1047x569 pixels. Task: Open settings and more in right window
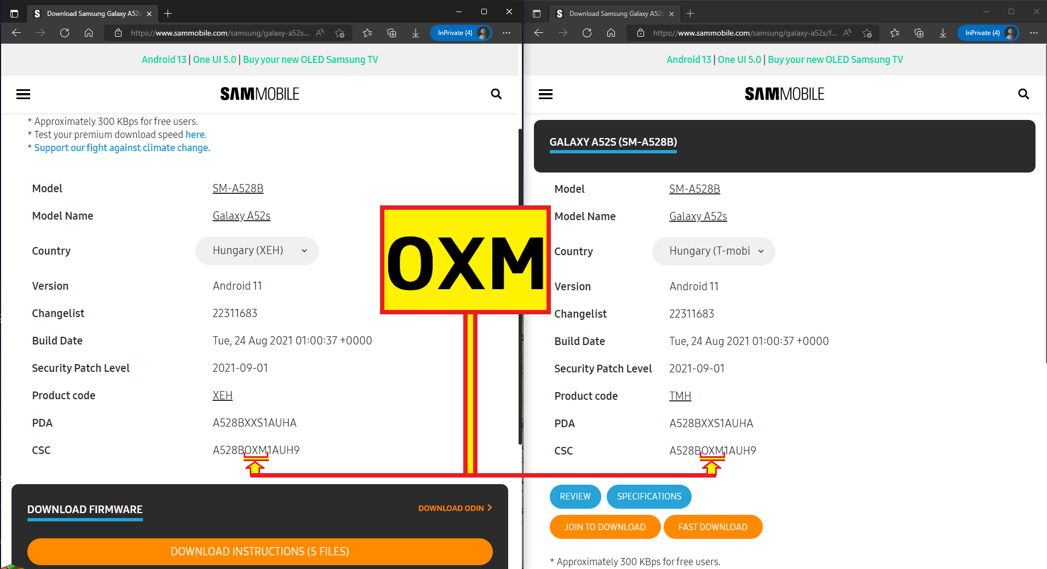point(1034,33)
